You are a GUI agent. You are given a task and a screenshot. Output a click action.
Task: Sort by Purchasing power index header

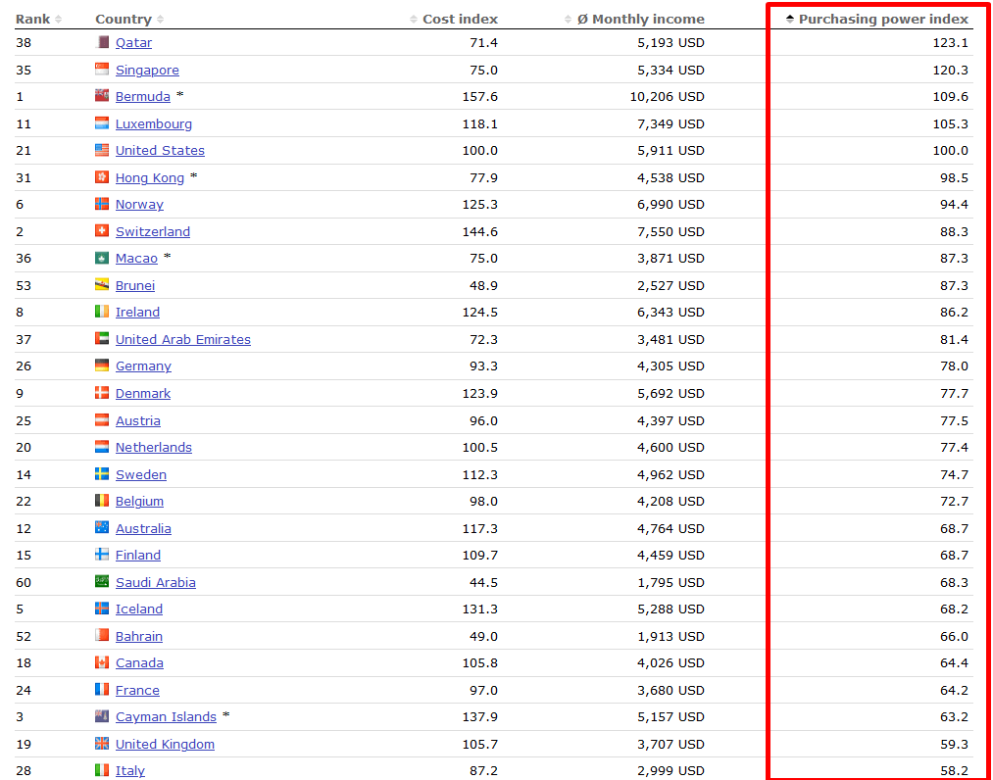pos(877,19)
